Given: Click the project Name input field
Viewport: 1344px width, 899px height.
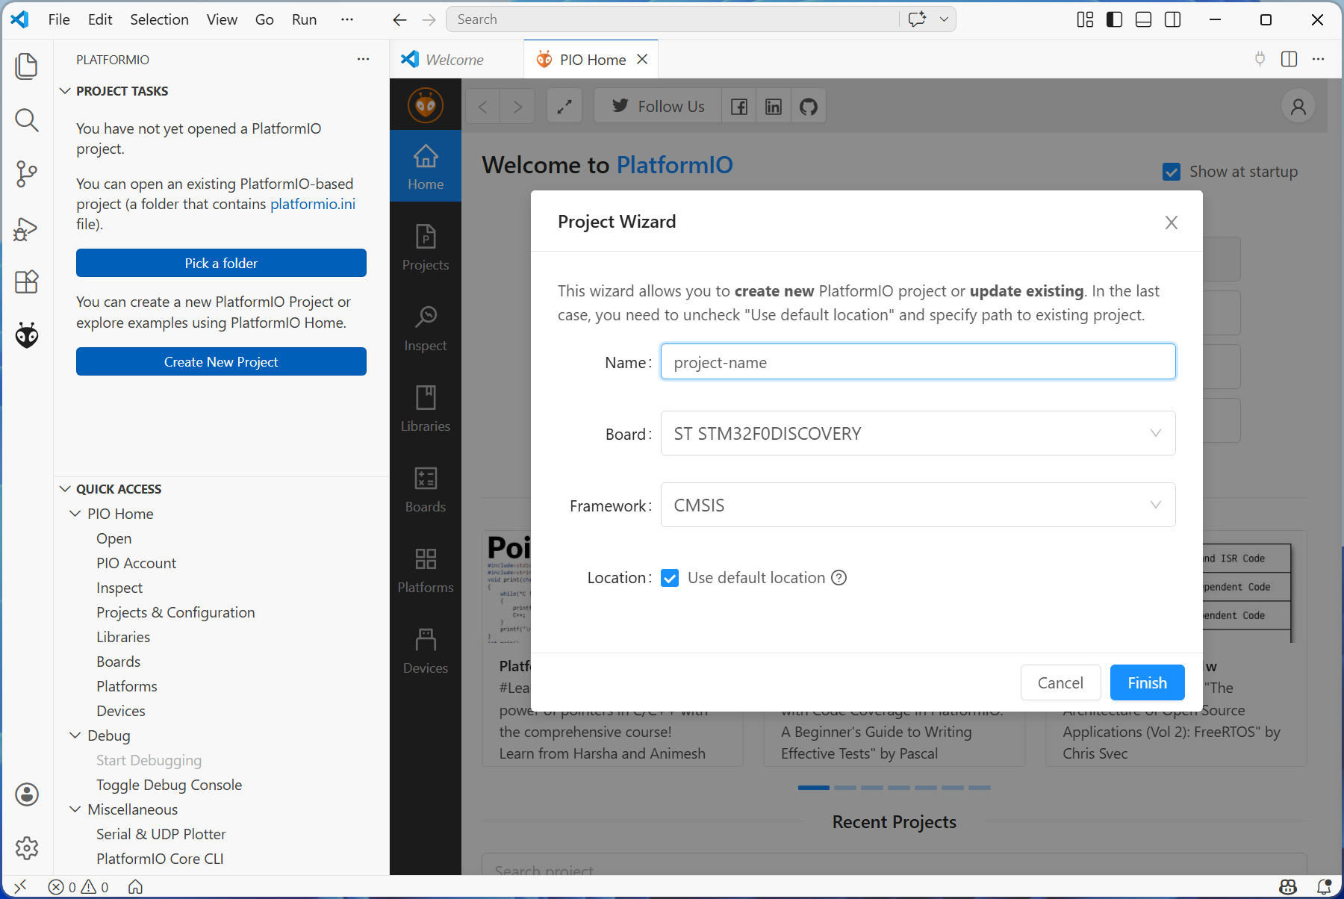Looking at the screenshot, I should 918,362.
